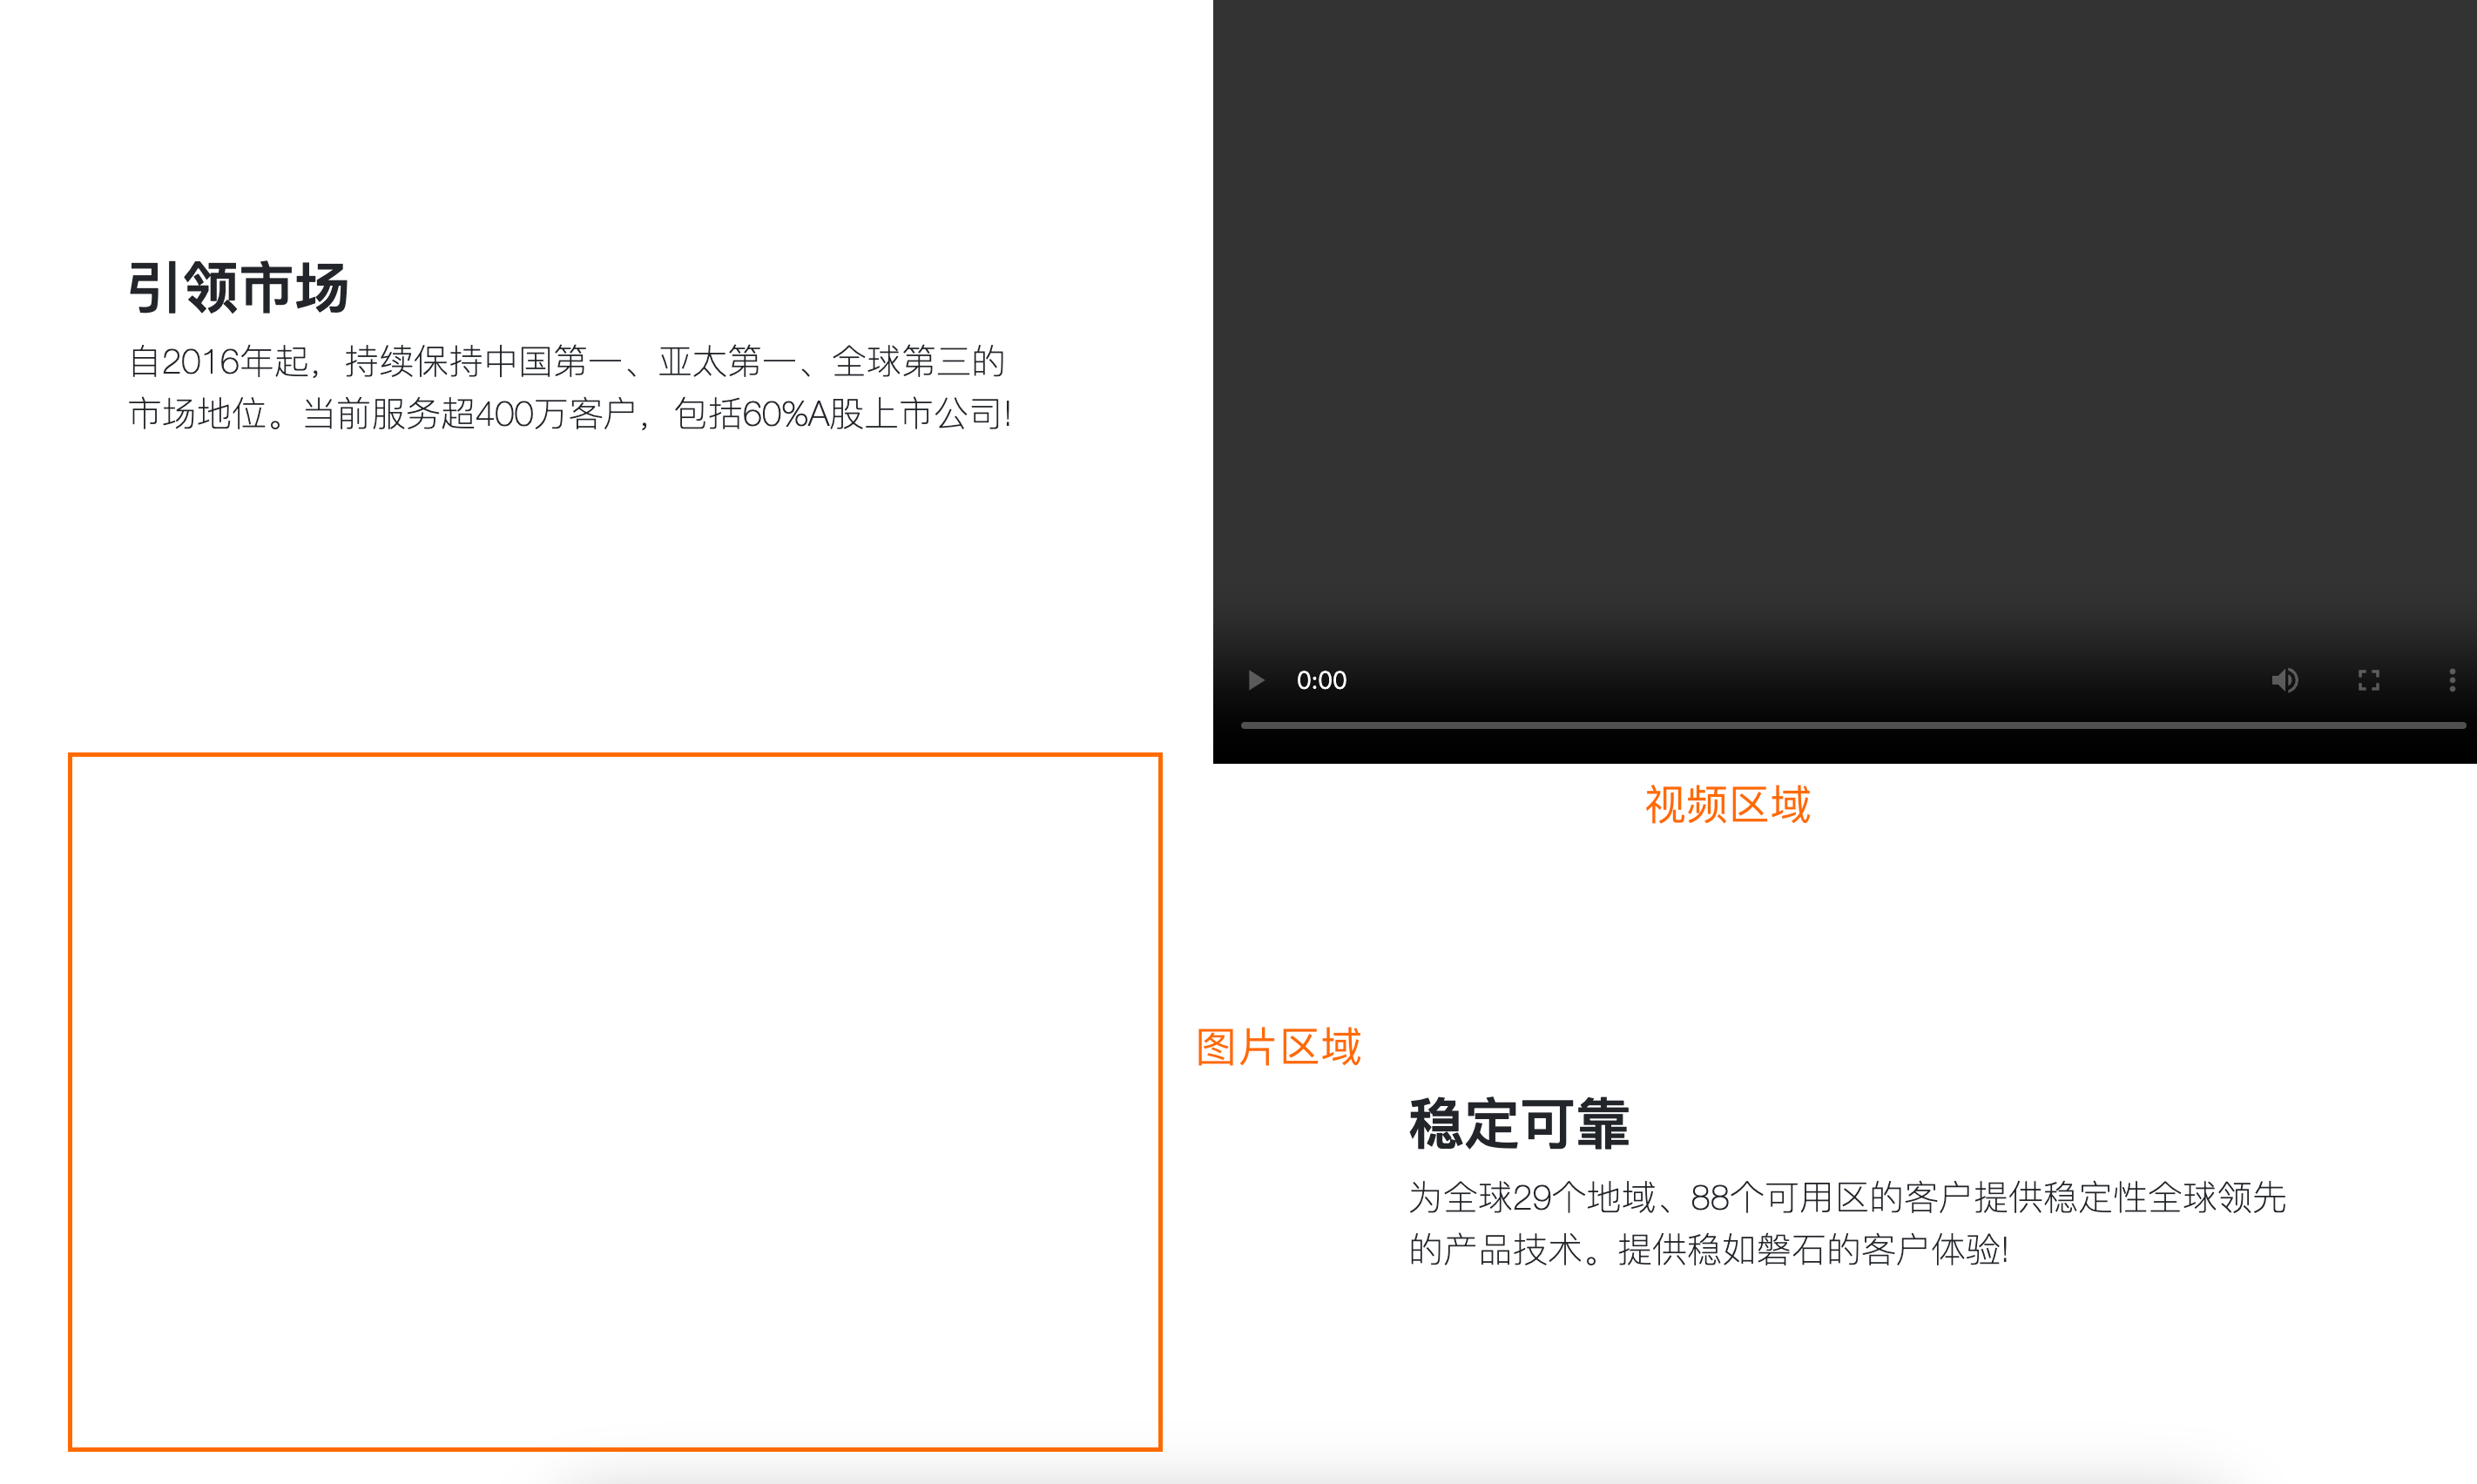Mute the video via speaker icon
The image size is (2477, 1484).
(2284, 680)
